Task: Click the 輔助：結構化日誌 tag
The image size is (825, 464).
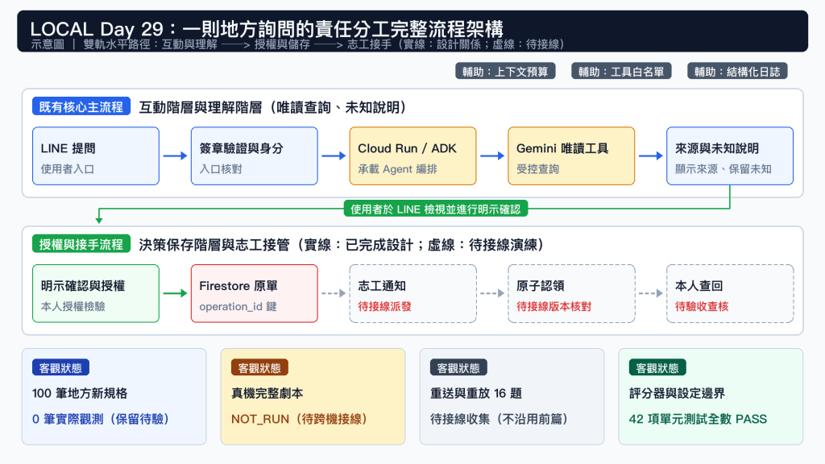Action: [x=737, y=72]
